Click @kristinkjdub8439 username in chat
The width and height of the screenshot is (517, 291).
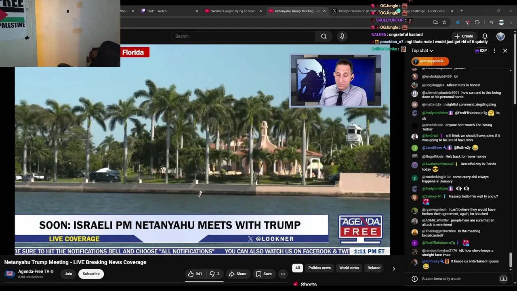437,76
